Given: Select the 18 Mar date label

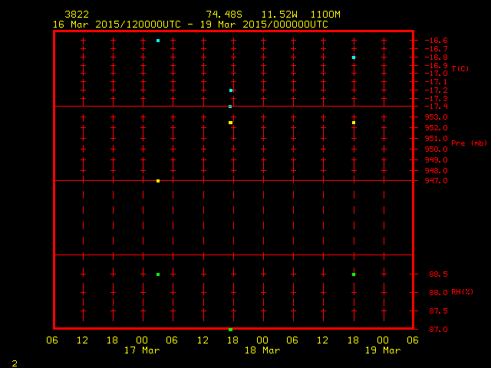Looking at the screenshot, I should click(x=262, y=350).
